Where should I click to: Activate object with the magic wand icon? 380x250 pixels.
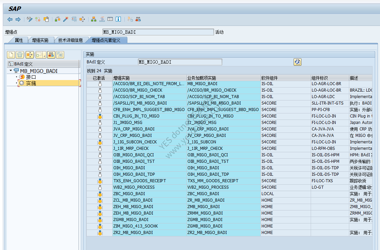[x=66, y=19]
